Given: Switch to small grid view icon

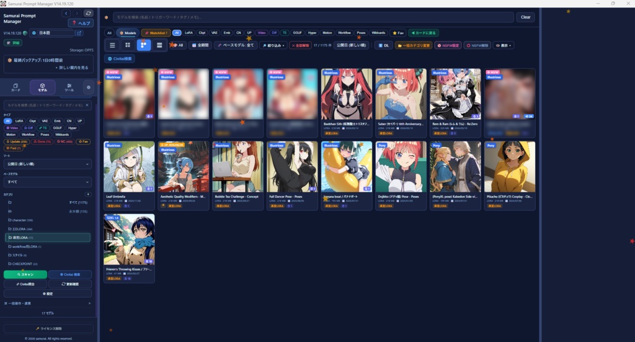Looking at the screenshot, I should tap(128, 45).
